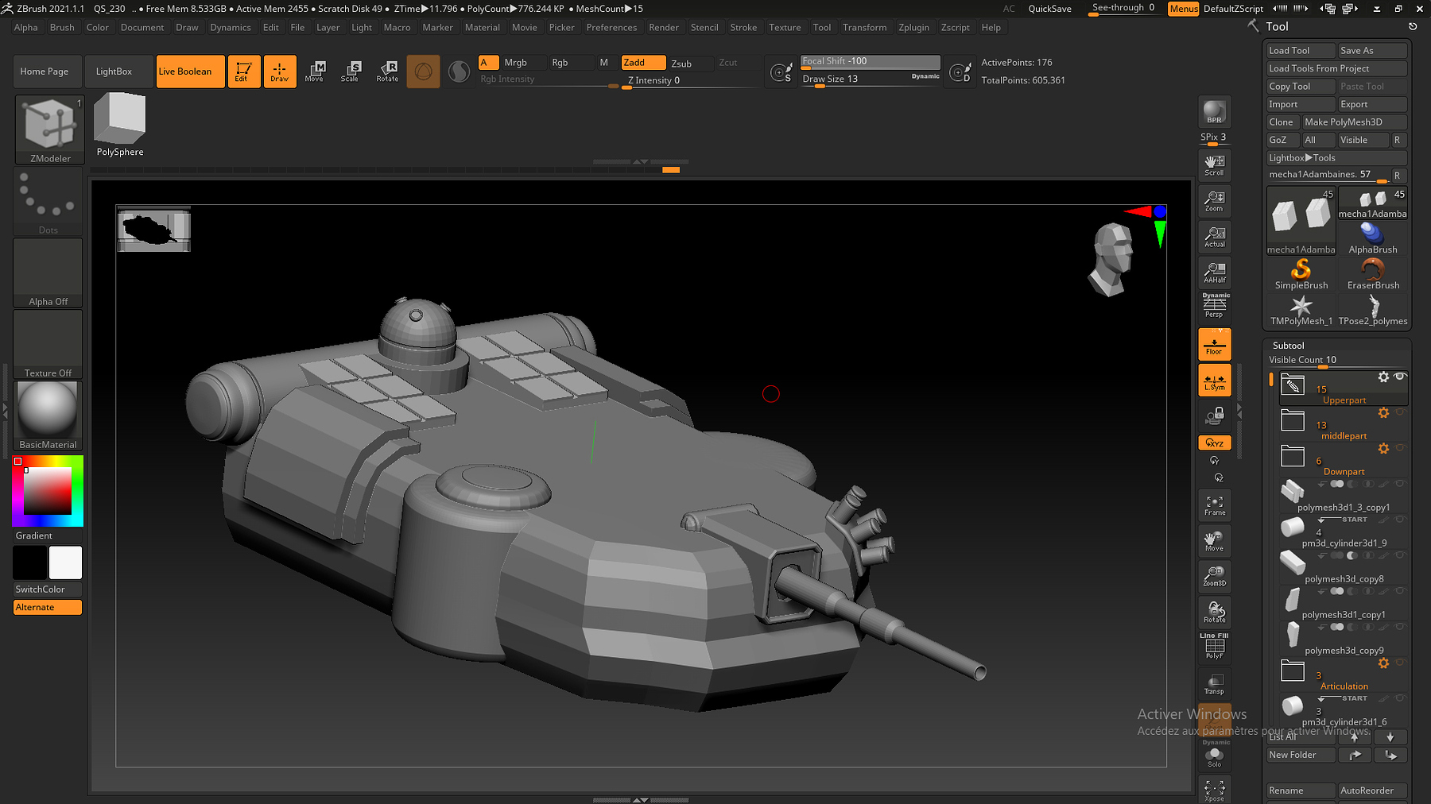Click the Make PolyMesh3D button
Image resolution: width=1431 pixels, height=804 pixels.
point(1354,122)
